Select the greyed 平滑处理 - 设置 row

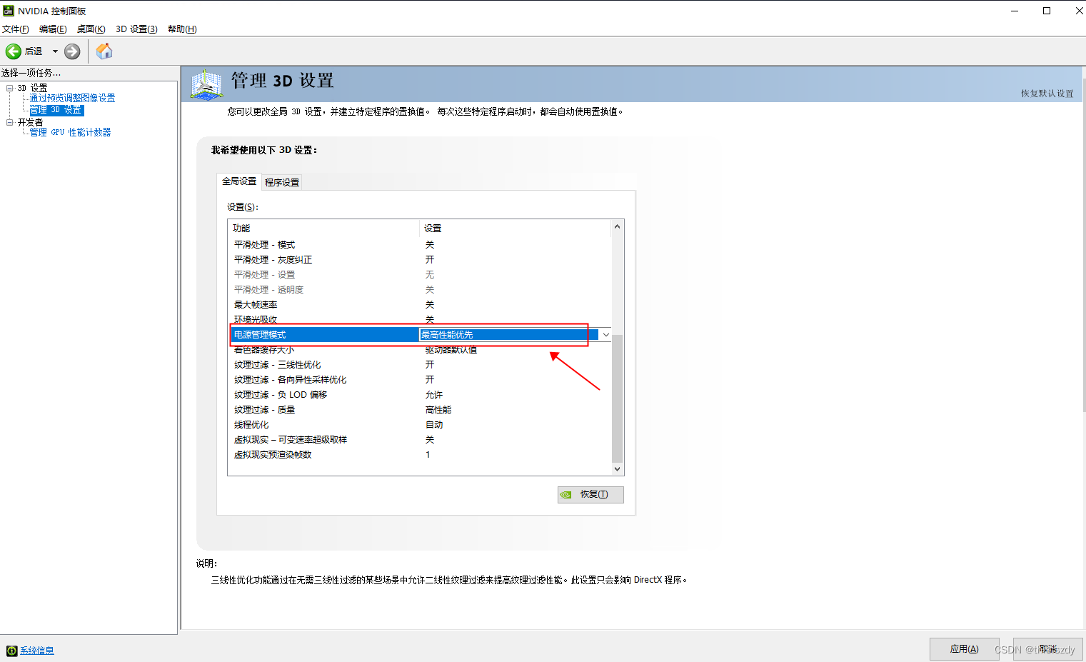tap(420, 275)
